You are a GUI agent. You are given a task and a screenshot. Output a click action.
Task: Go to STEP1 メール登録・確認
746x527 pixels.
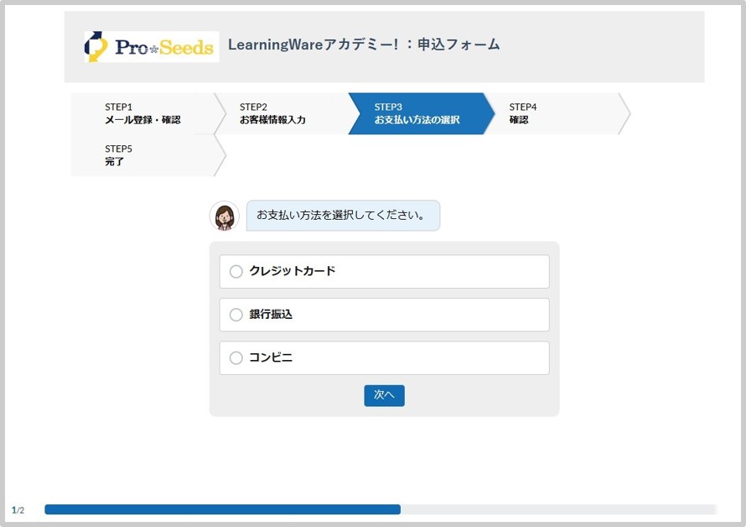[x=142, y=113]
